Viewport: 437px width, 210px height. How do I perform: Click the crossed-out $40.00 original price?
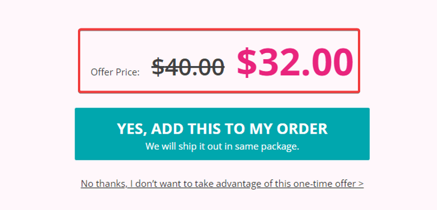coord(188,67)
